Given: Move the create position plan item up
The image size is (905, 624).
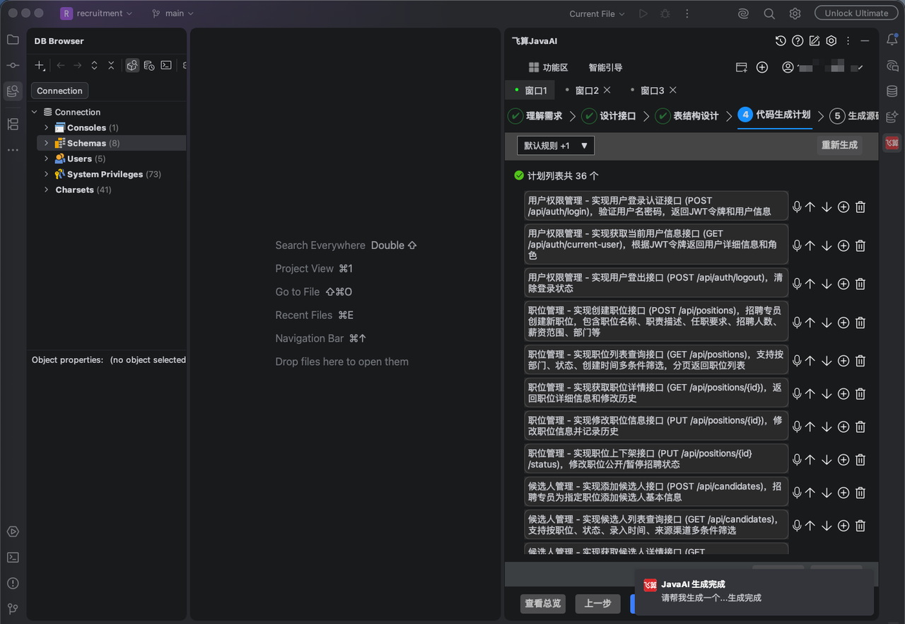Looking at the screenshot, I should pyautogui.click(x=810, y=322).
